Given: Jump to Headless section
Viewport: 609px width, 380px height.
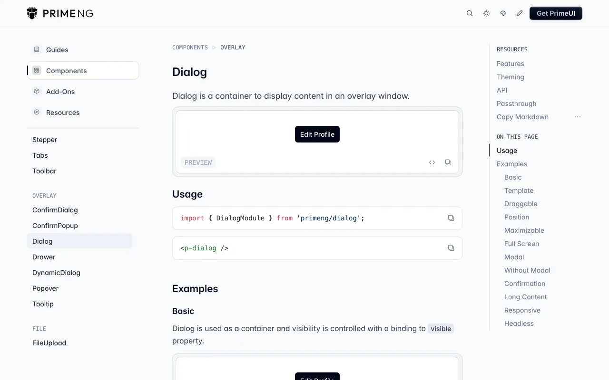Looking at the screenshot, I should click(x=519, y=323).
